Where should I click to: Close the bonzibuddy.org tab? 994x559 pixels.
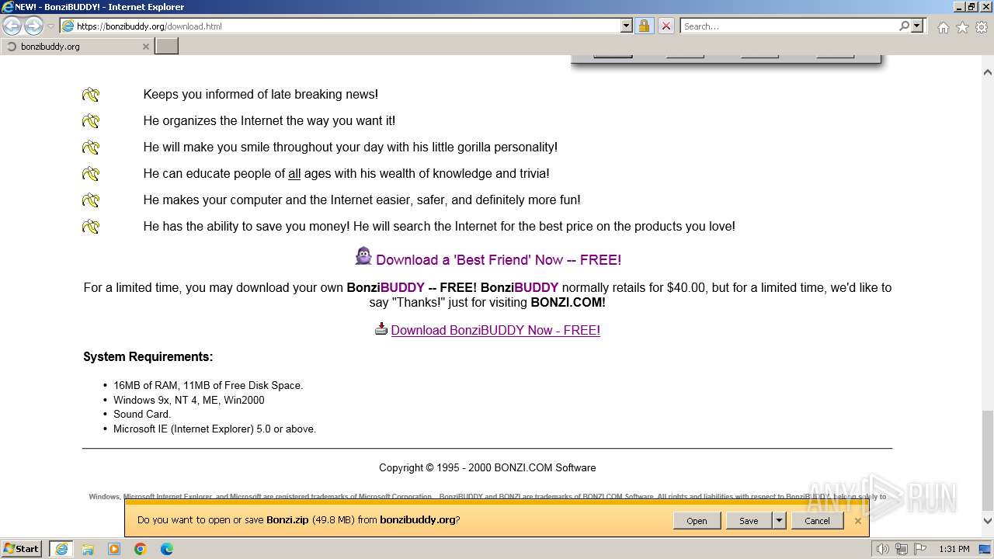click(x=145, y=47)
